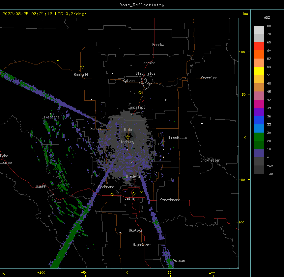284x277 pixels.
Task: Click the Limestone label
Action: 50,117
